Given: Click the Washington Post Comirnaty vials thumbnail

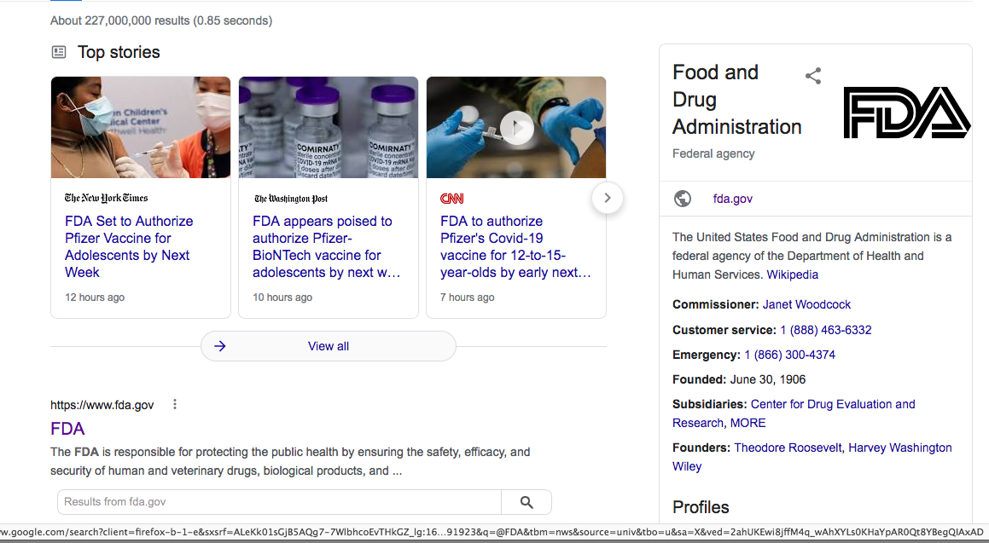Looking at the screenshot, I should pyautogui.click(x=328, y=127).
